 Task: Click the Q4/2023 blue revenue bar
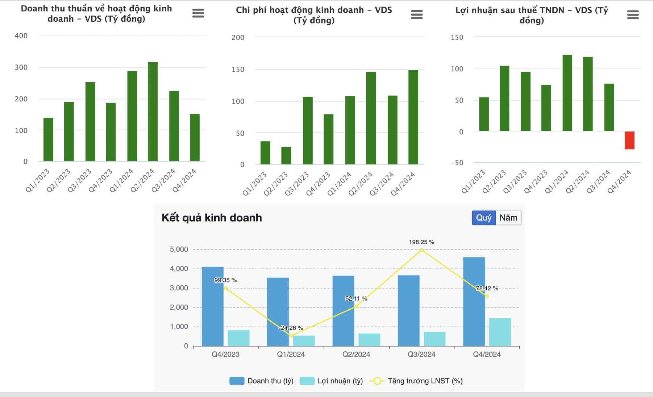pyautogui.click(x=213, y=306)
